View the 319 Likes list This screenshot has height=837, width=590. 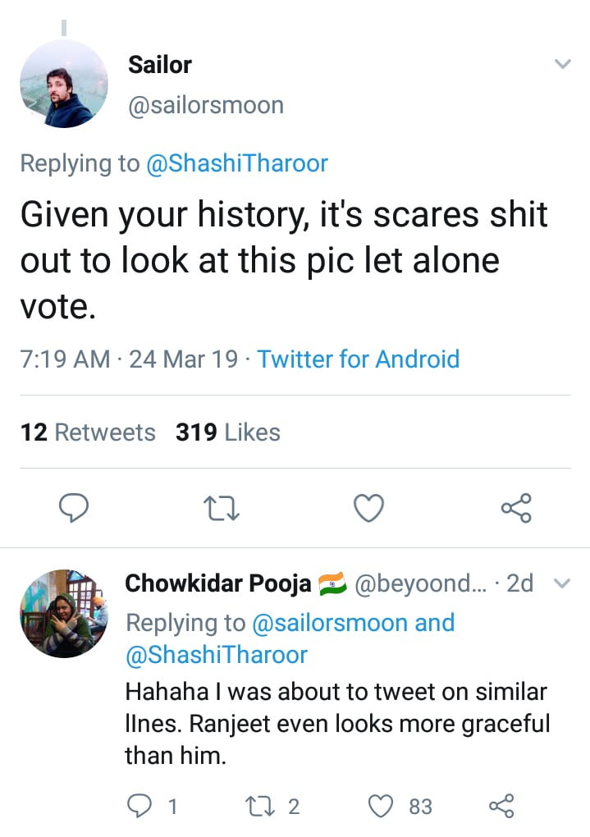point(228,432)
